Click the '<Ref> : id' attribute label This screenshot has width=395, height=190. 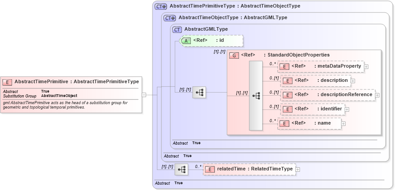click(x=209, y=40)
